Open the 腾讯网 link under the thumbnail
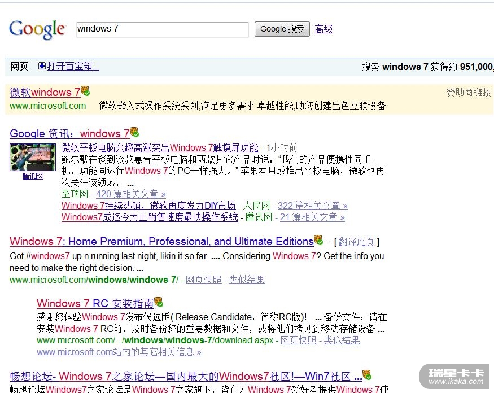This screenshot has height=393, width=494. (33, 176)
